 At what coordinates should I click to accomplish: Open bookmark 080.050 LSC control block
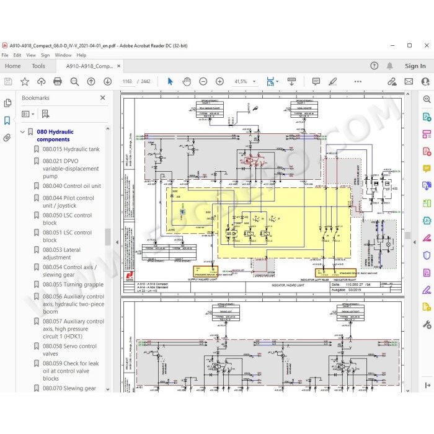[67, 219]
